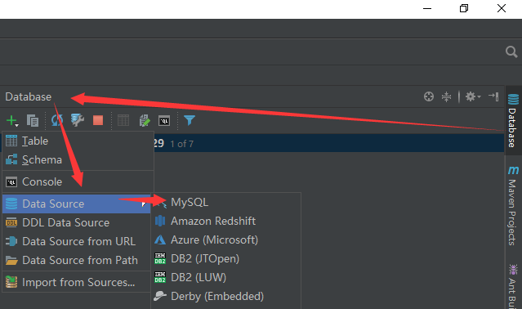Open Data Source Properties wrench icon
Image resolution: width=522 pixels, height=309 pixels.
coord(78,120)
